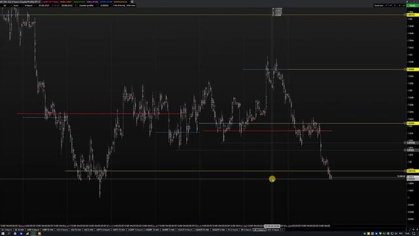Open the purple SIMULATOR menu
Image resolution: width=419 pixels, height=236 pixels.
92,2
